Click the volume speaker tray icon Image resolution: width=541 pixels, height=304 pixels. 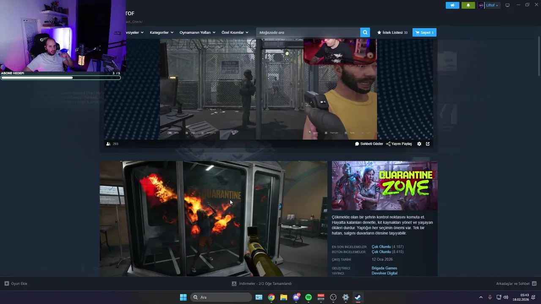[506, 297]
